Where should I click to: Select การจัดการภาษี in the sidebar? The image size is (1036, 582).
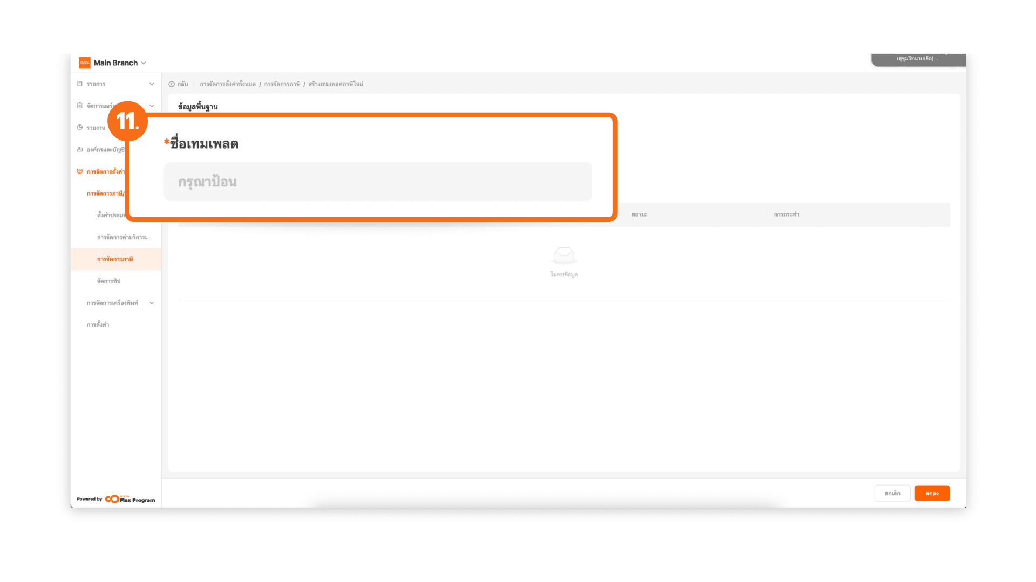[x=115, y=259]
